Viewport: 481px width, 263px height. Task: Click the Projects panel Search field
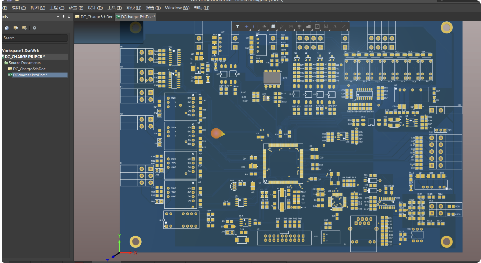[x=35, y=38]
